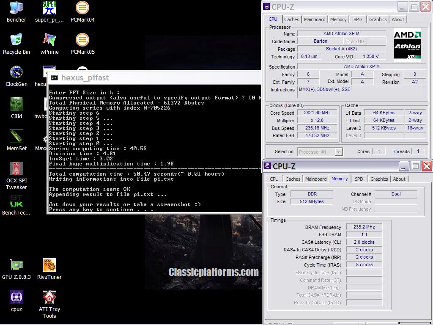Viewport: 433px width, 325px height.
Task: Click the Package Socket A (462) field
Action: coord(341,49)
